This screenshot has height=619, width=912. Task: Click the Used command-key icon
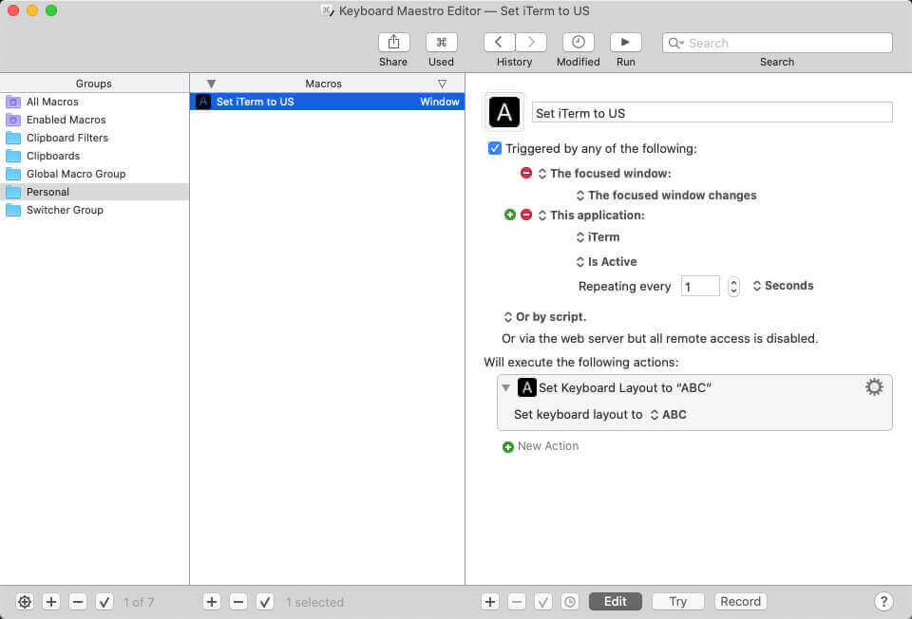442,43
